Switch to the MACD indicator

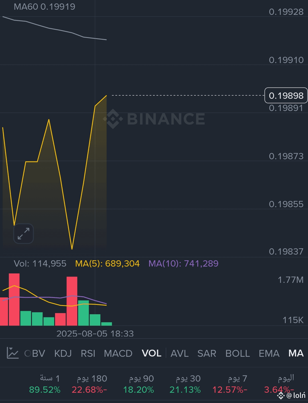pos(118,353)
